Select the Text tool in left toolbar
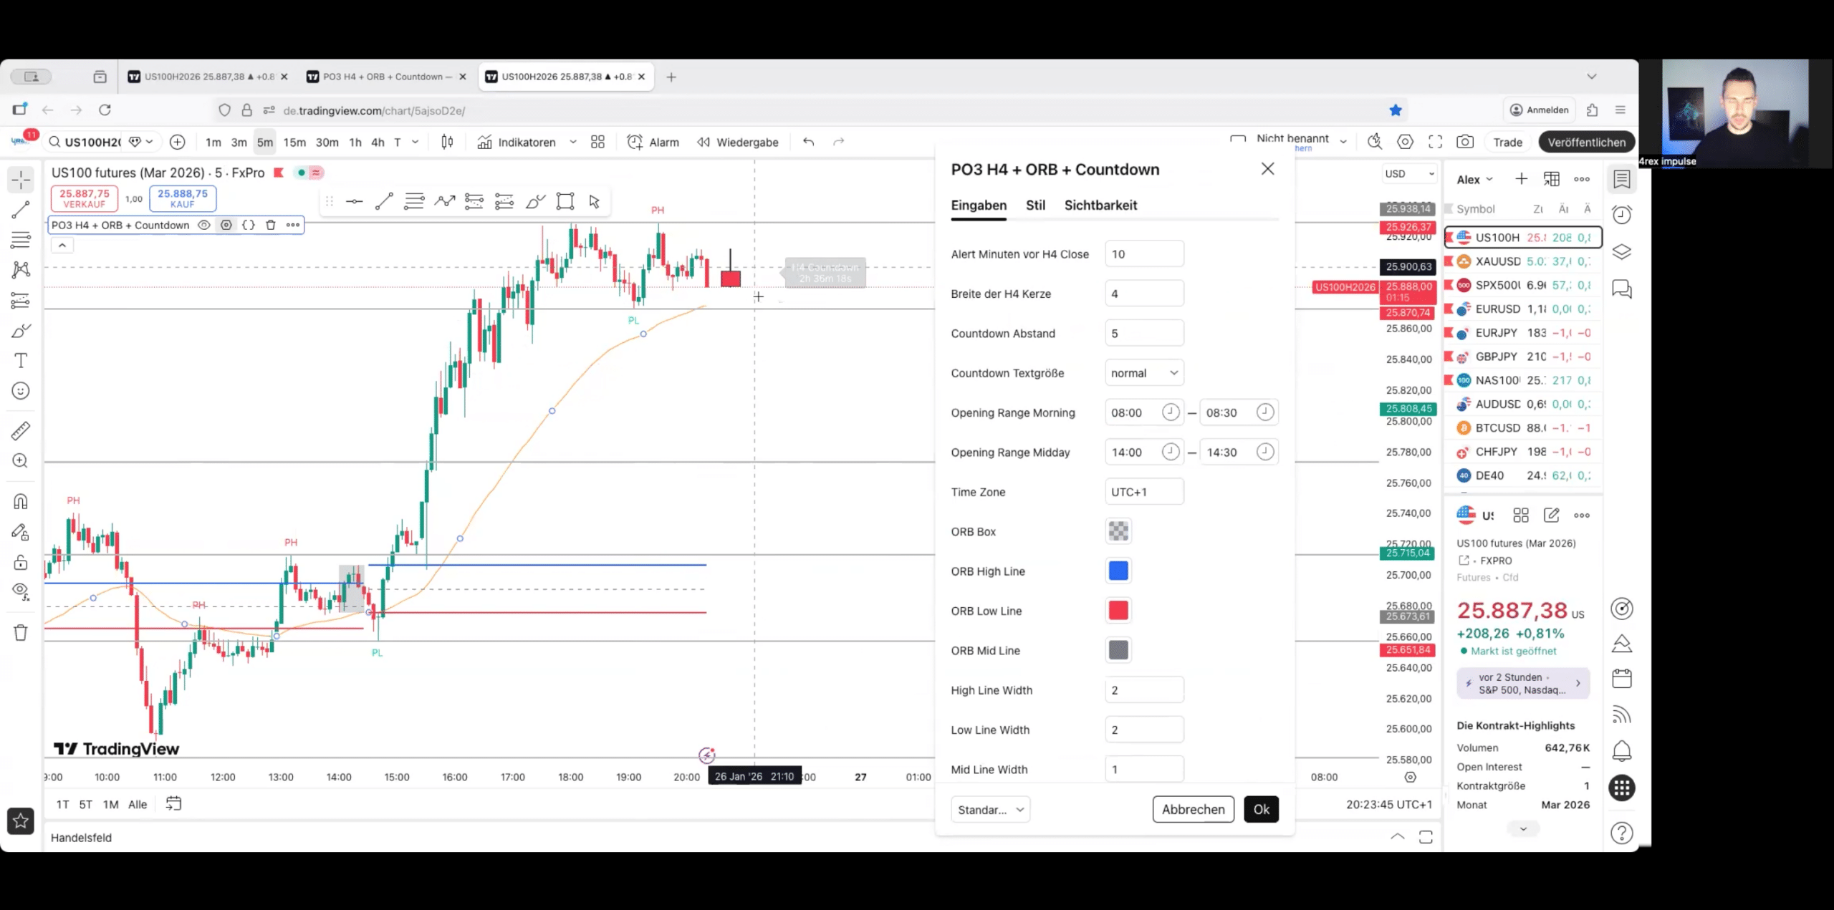Image resolution: width=1834 pixels, height=910 pixels. pyautogui.click(x=21, y=360)
